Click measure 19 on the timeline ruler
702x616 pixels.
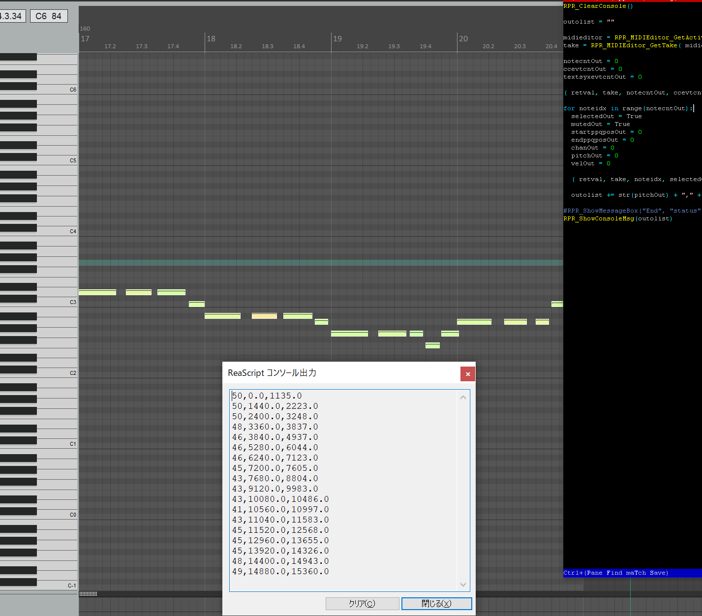click(337, 39)
